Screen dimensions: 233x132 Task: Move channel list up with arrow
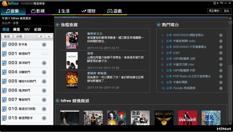(x=49, y=36)
